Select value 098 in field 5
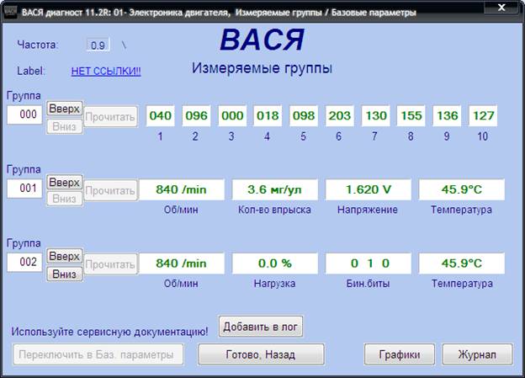525x378 pixels. (304, 115)
